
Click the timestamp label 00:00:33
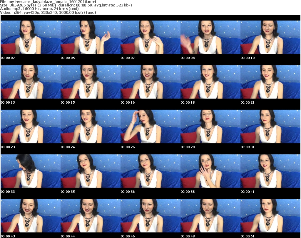(8, 192)
